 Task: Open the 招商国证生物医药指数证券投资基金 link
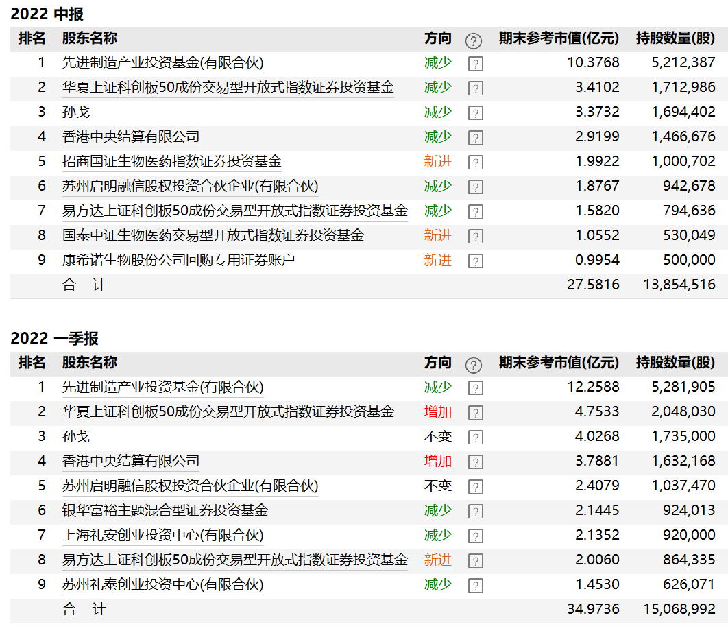(171, 162)
